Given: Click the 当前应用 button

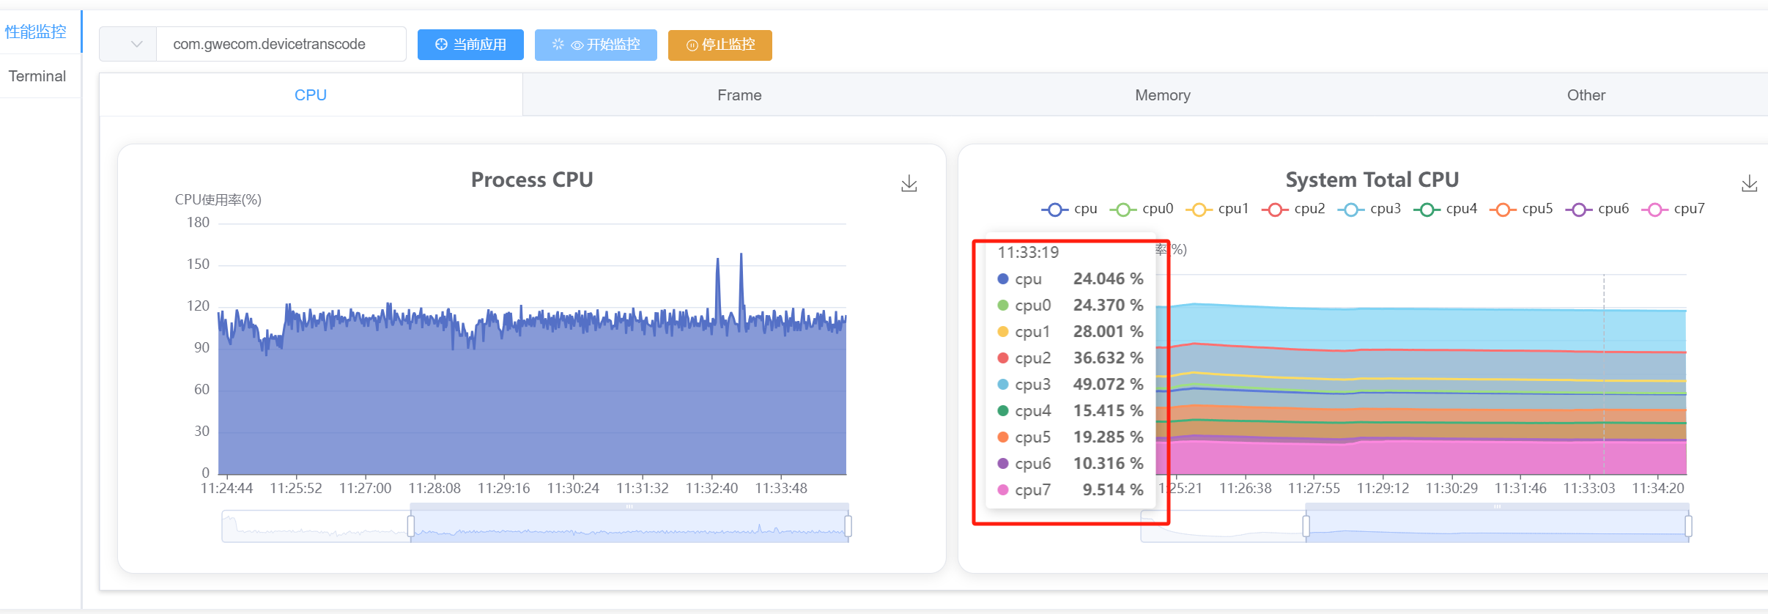Looking at the screenshot, I should tap(470, 45).
